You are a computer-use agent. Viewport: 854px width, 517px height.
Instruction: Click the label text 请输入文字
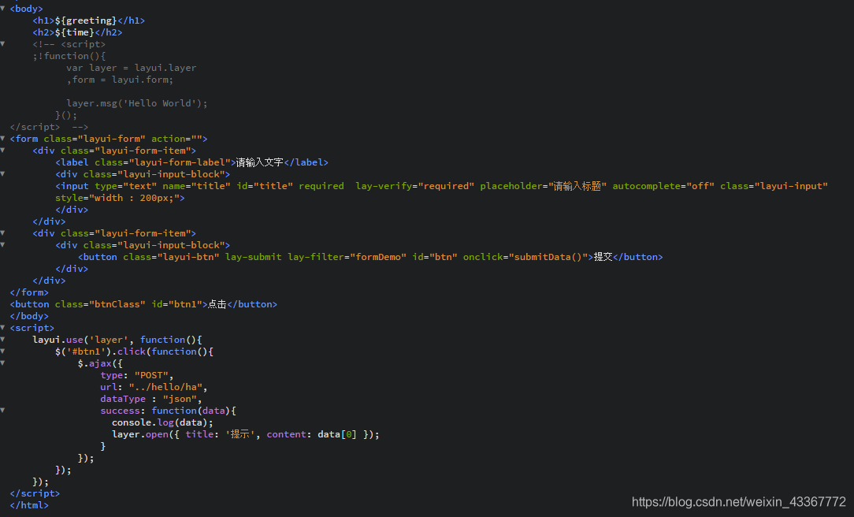(x=260, y=162)
